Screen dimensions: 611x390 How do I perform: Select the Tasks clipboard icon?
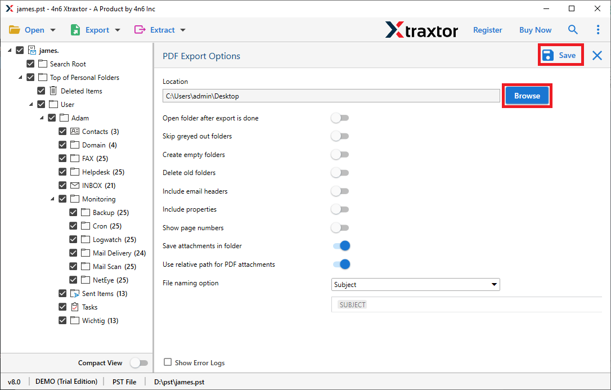75,307
